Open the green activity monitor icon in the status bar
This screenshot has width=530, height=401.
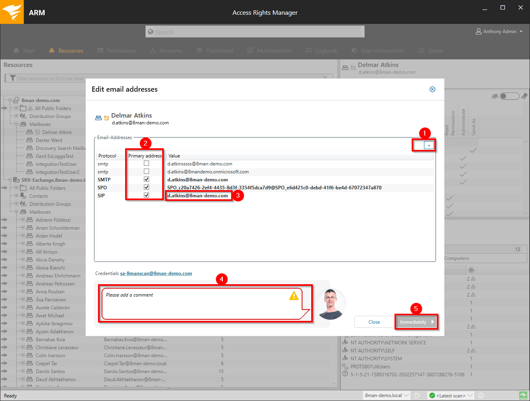point(523,395)
